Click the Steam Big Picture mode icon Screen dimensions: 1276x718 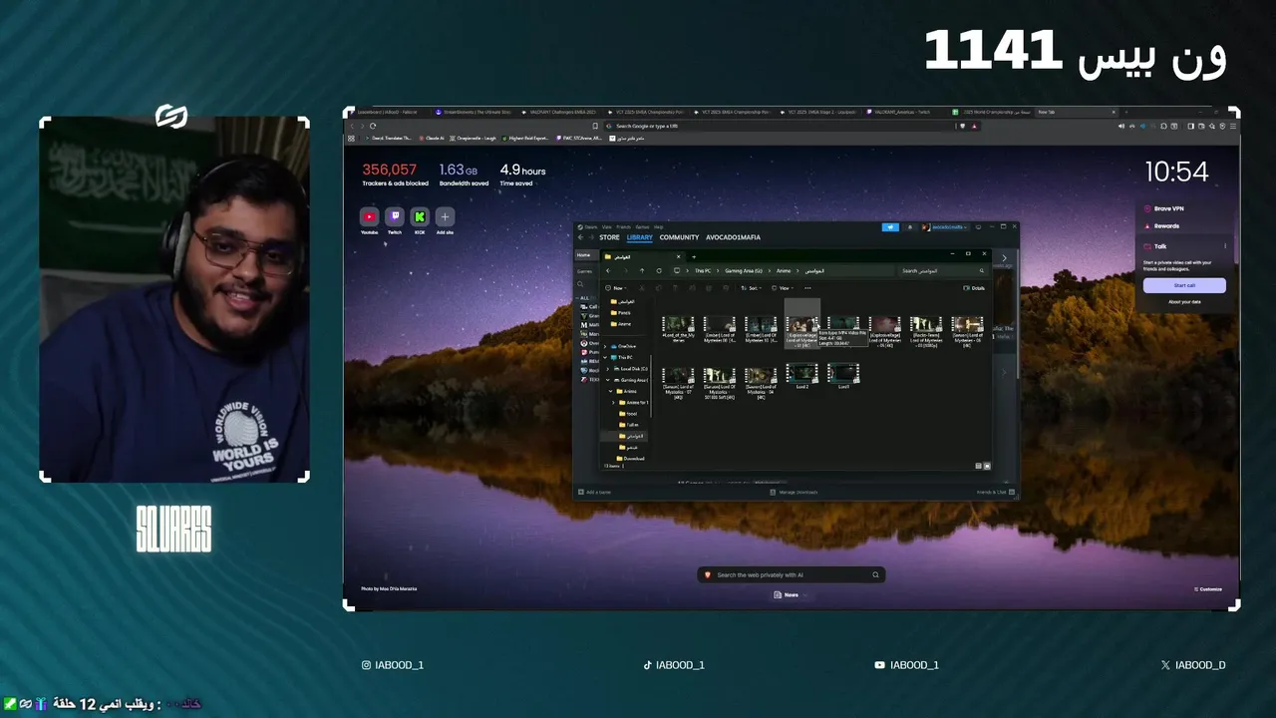click(978, 227)
